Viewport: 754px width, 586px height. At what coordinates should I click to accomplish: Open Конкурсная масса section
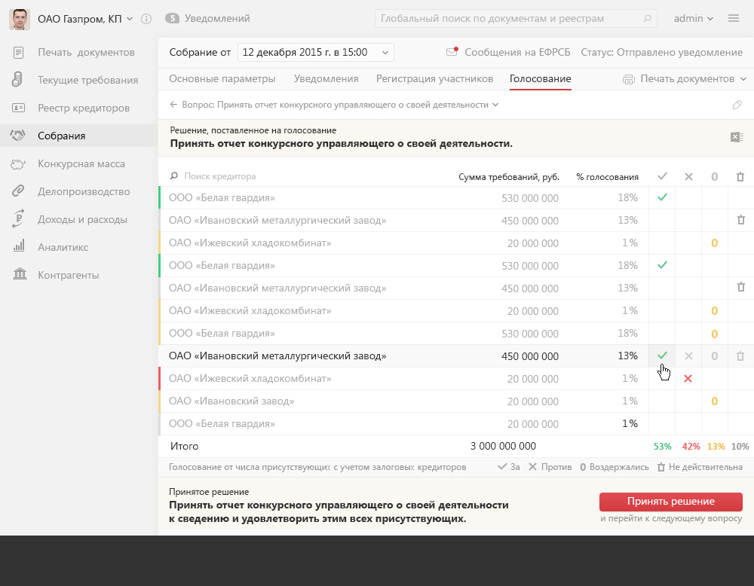click(81, 163)
